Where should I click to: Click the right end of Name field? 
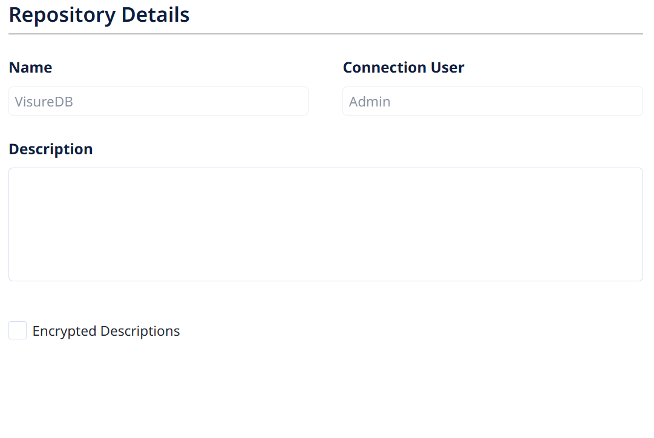300,102
